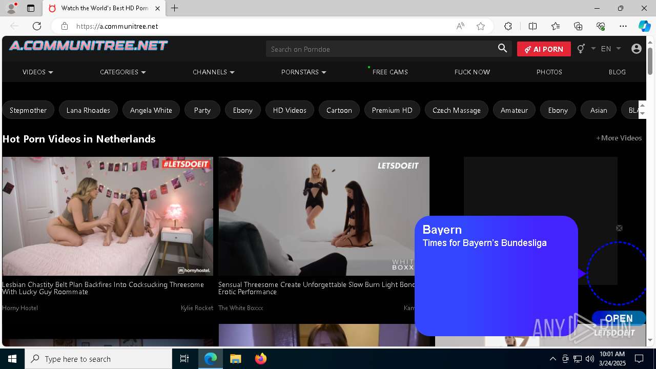Screen dimensions: 656x369
Task: Open Settings and more menu
Action: click(x=623, y=26)
